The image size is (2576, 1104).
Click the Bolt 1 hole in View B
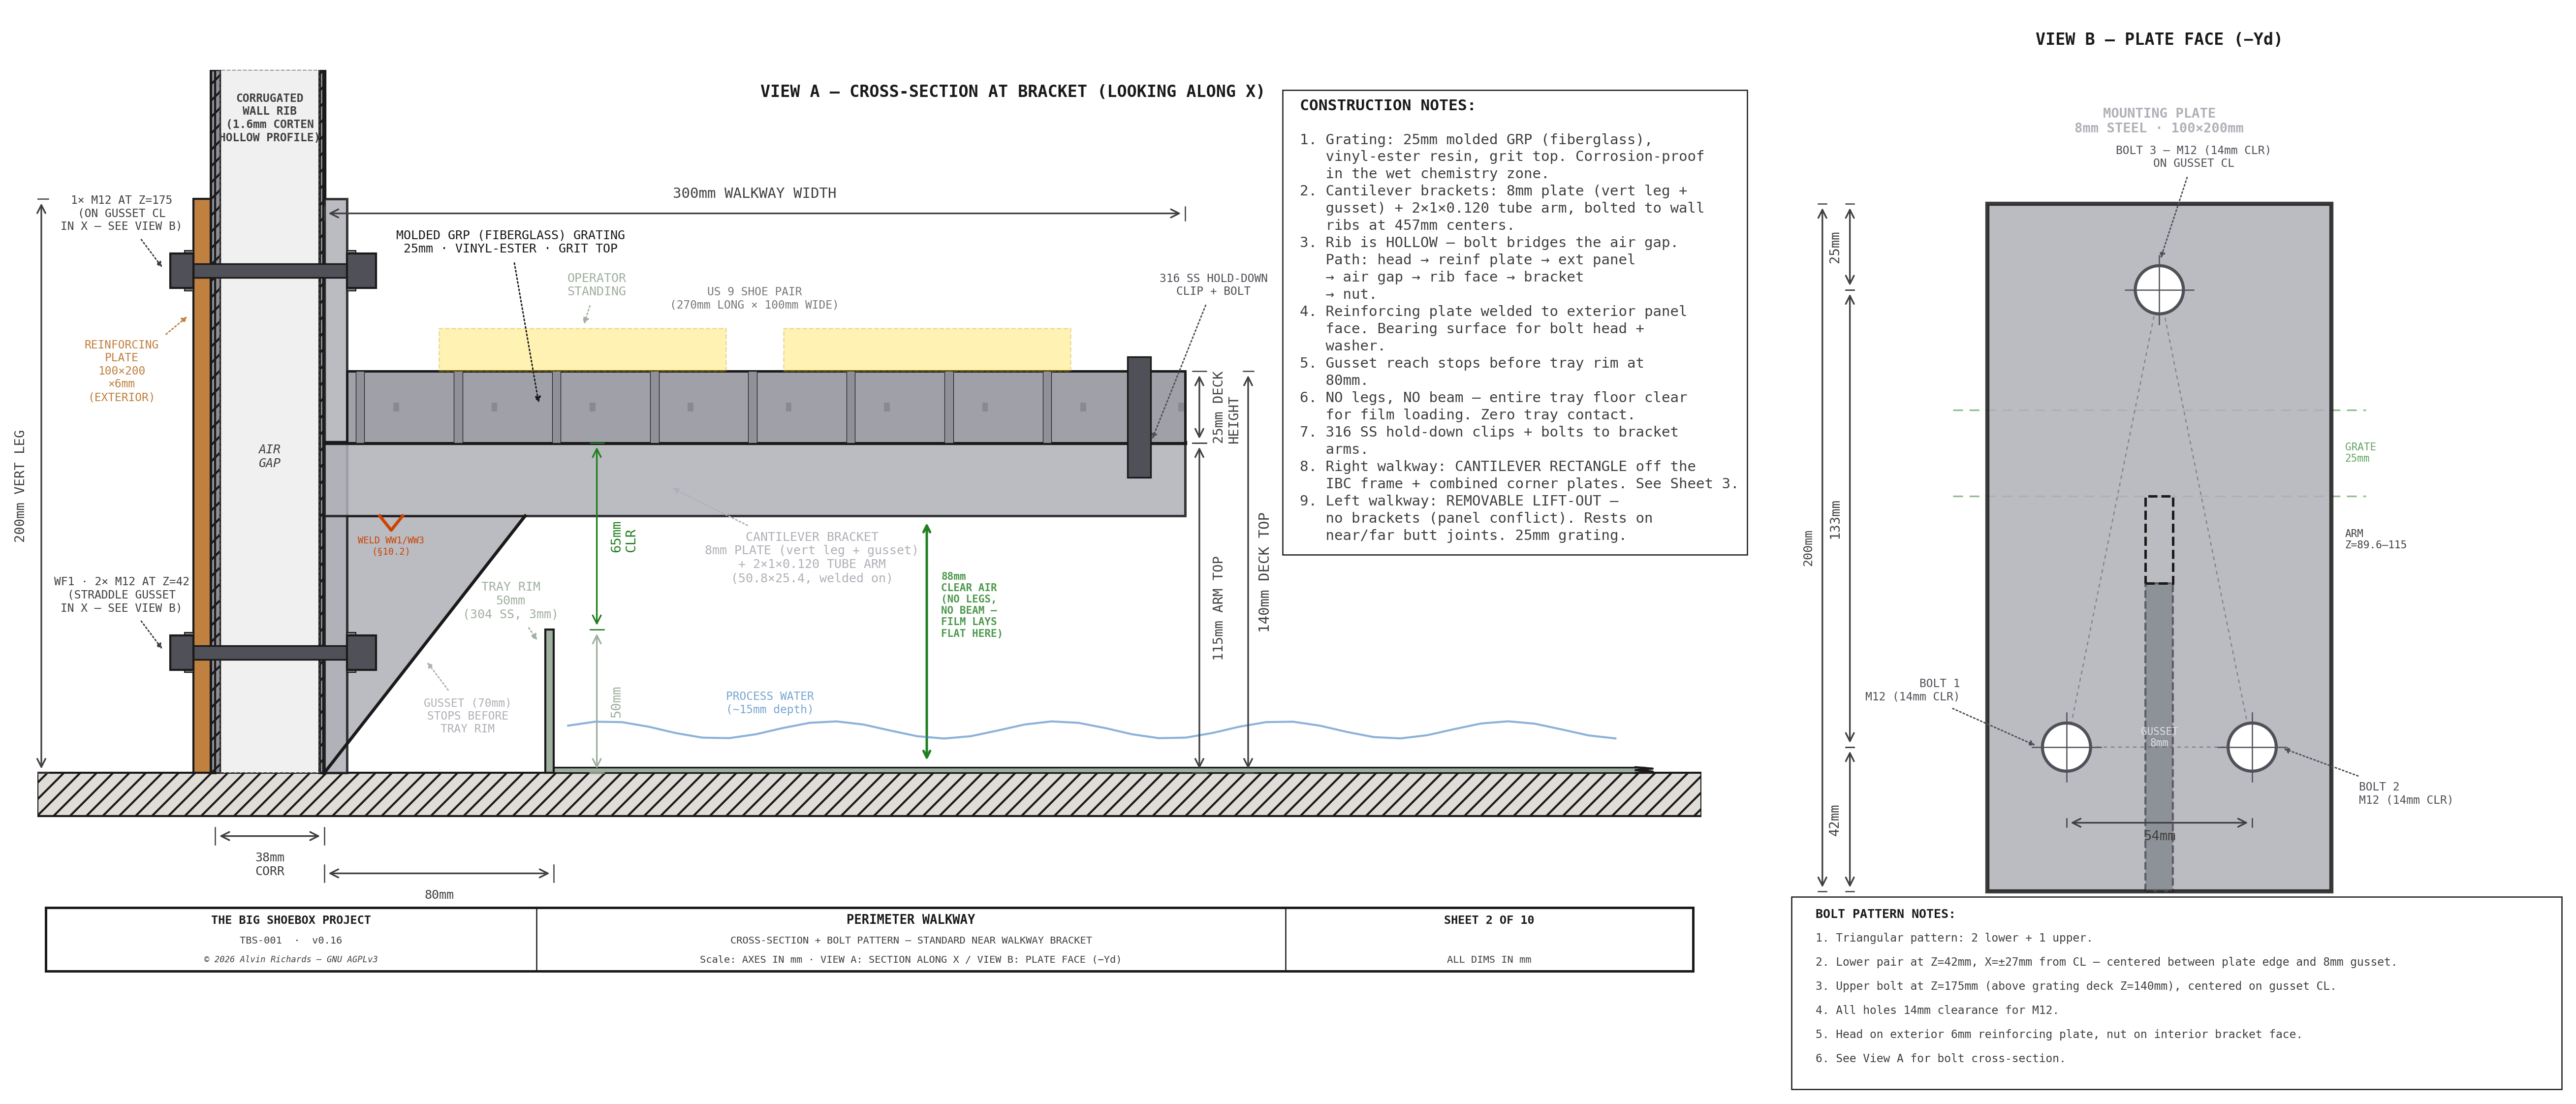coord(2065,747)
